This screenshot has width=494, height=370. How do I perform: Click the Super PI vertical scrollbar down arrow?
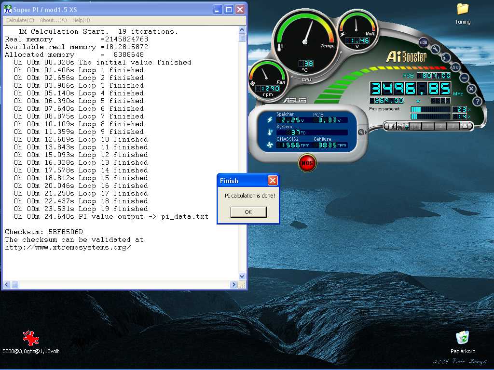click(242, 276)
